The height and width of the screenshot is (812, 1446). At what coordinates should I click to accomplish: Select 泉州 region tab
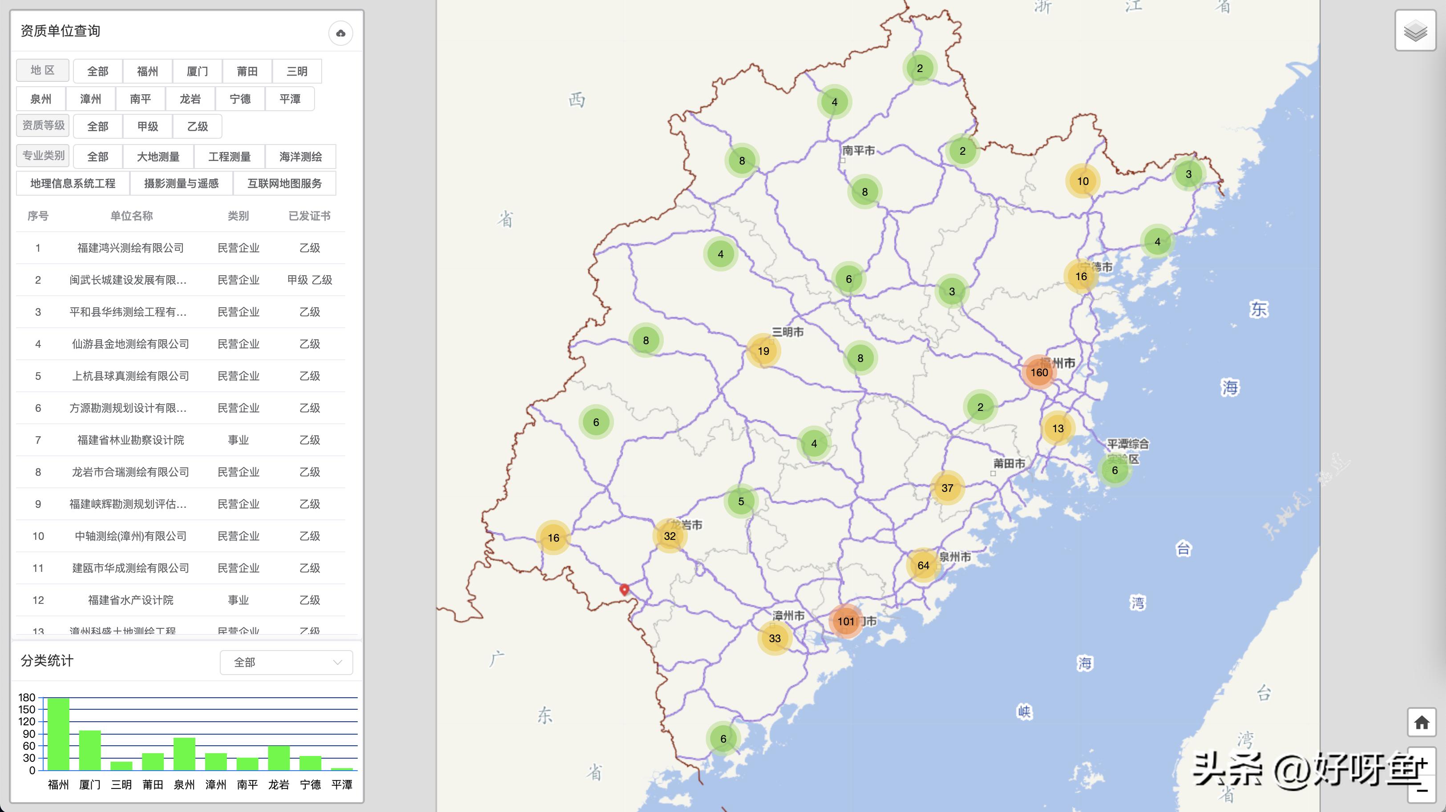pyautogui.click(x=40, y=99)
